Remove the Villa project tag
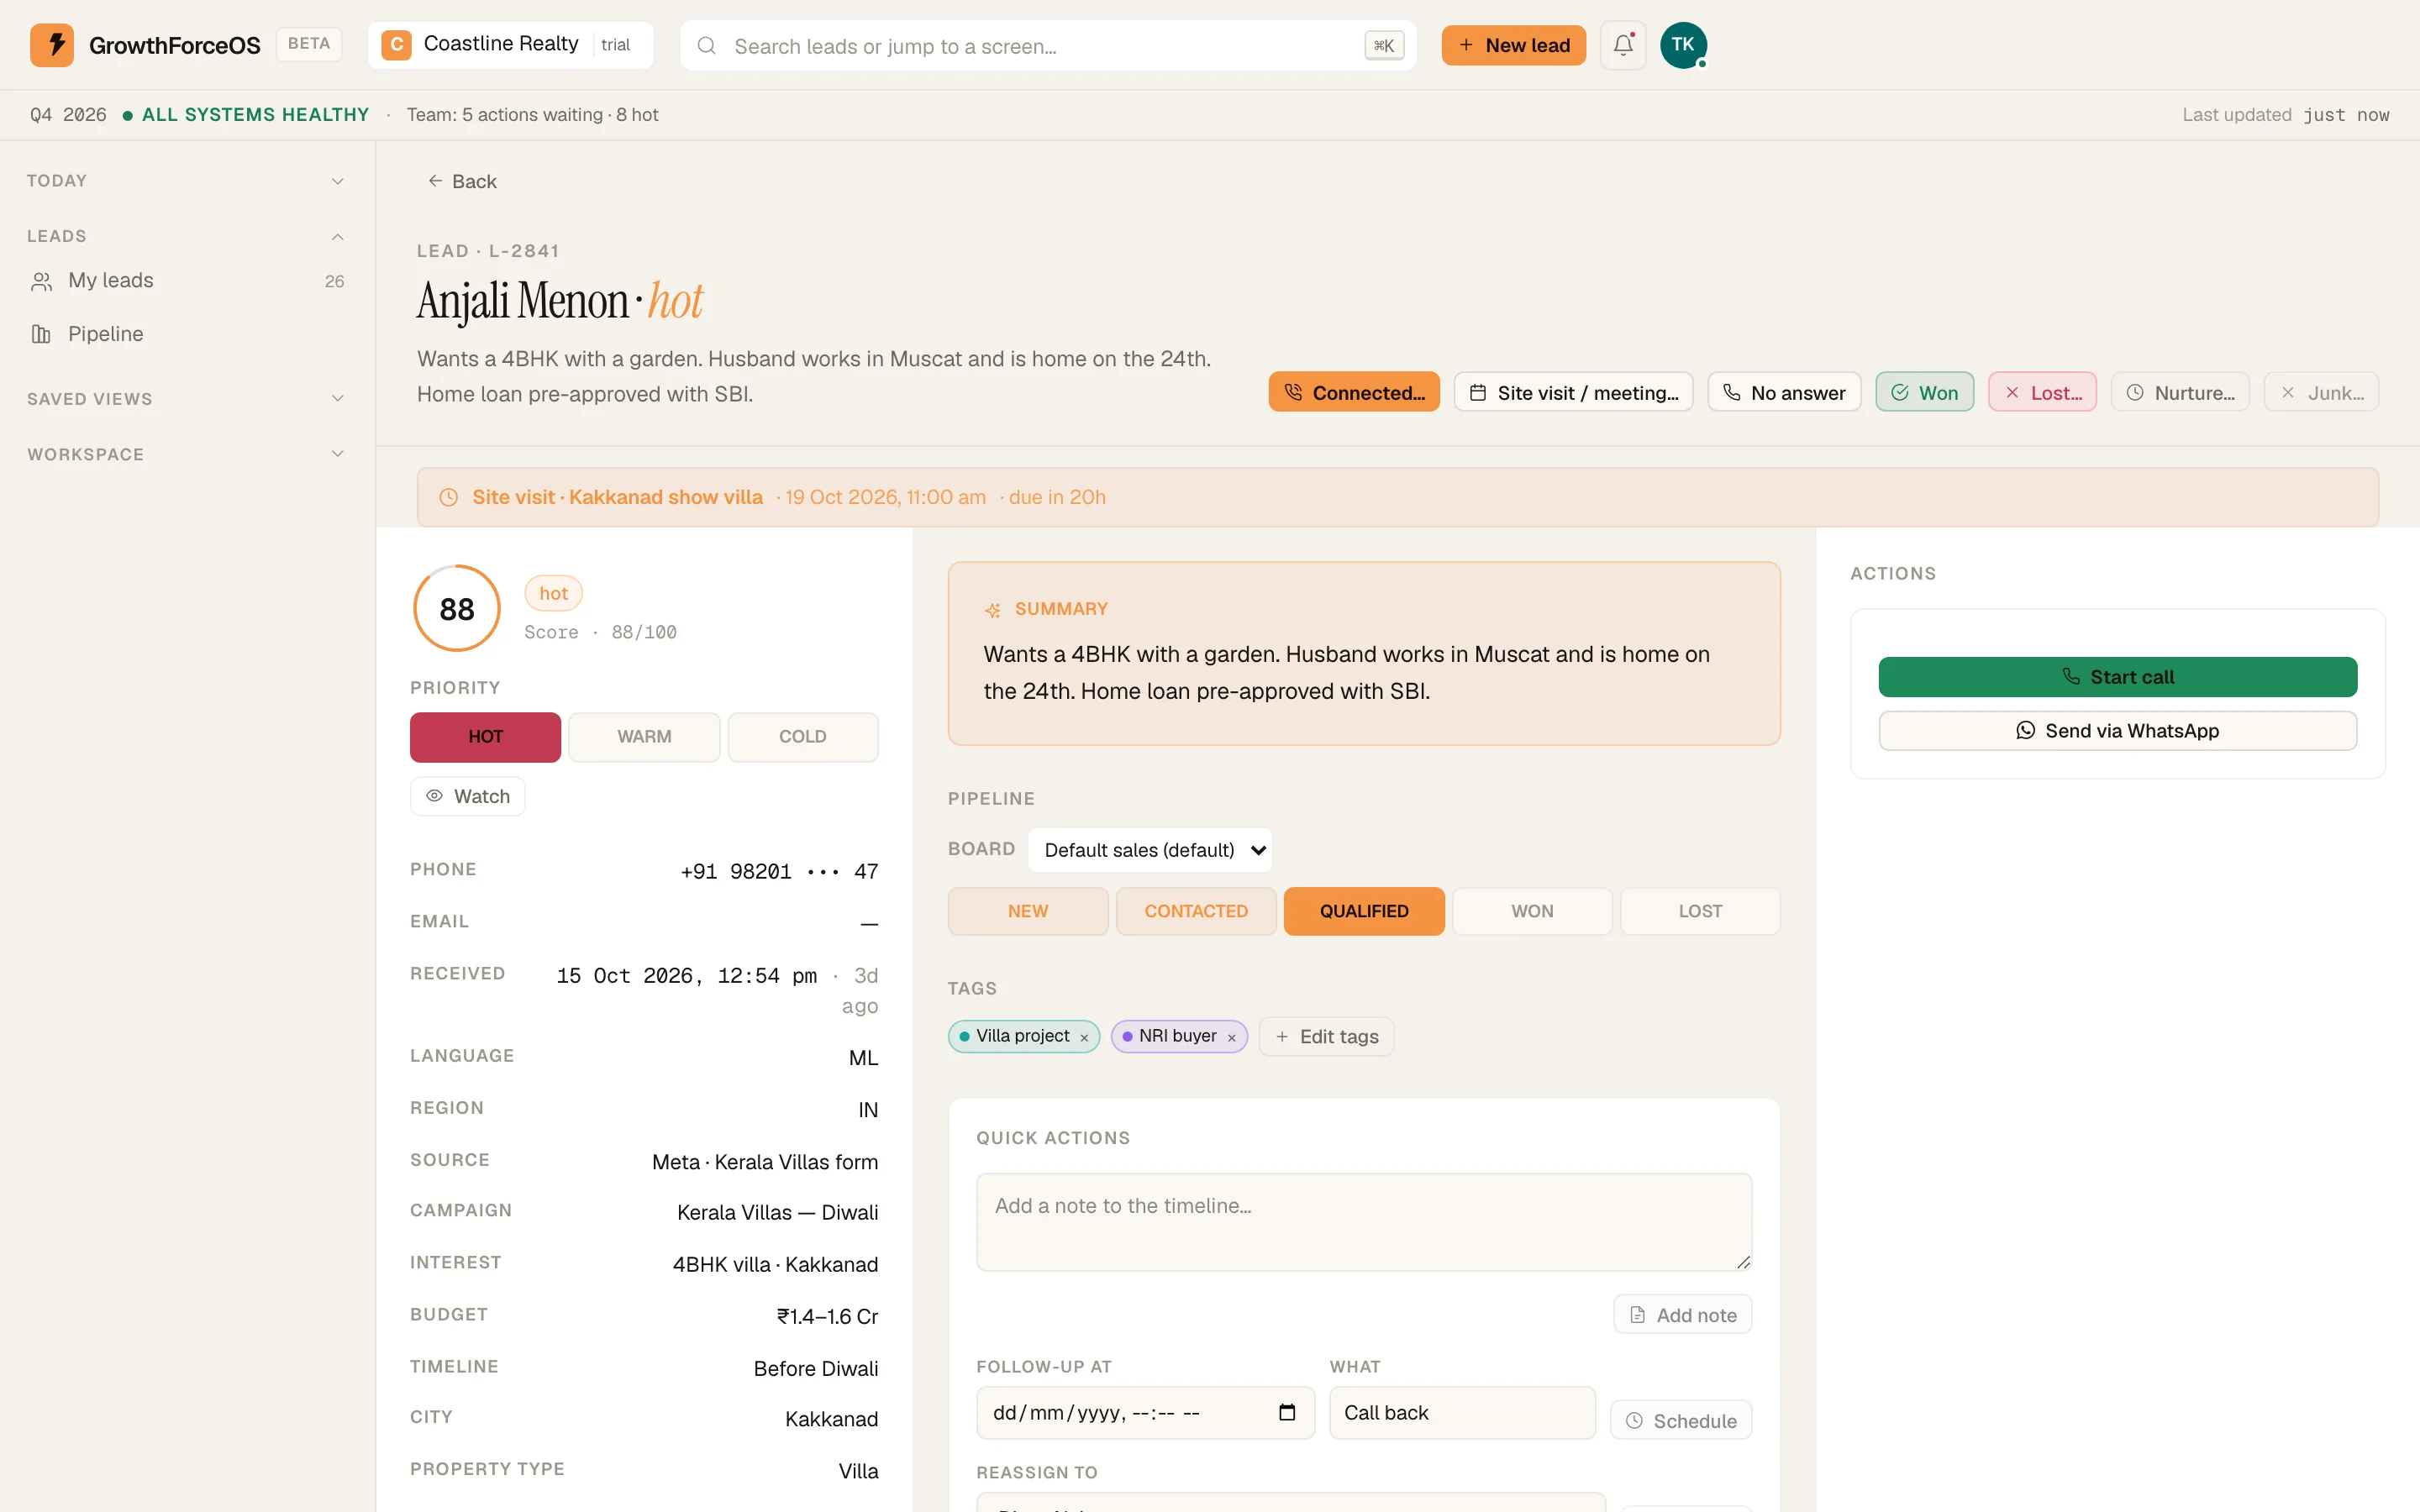2420x1512 pixels. pyautogui.click(x=1084, y=1038)
